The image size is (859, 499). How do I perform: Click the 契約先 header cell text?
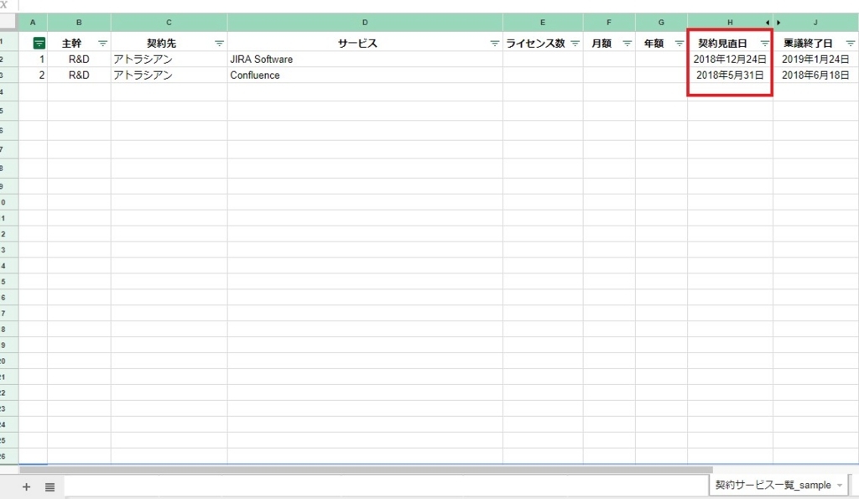click(161, 44)
